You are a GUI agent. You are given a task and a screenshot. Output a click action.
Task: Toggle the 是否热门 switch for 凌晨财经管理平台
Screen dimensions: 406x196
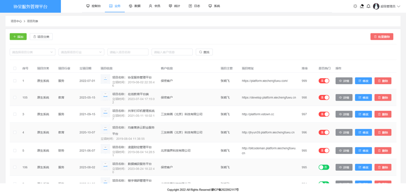(324, 150)
